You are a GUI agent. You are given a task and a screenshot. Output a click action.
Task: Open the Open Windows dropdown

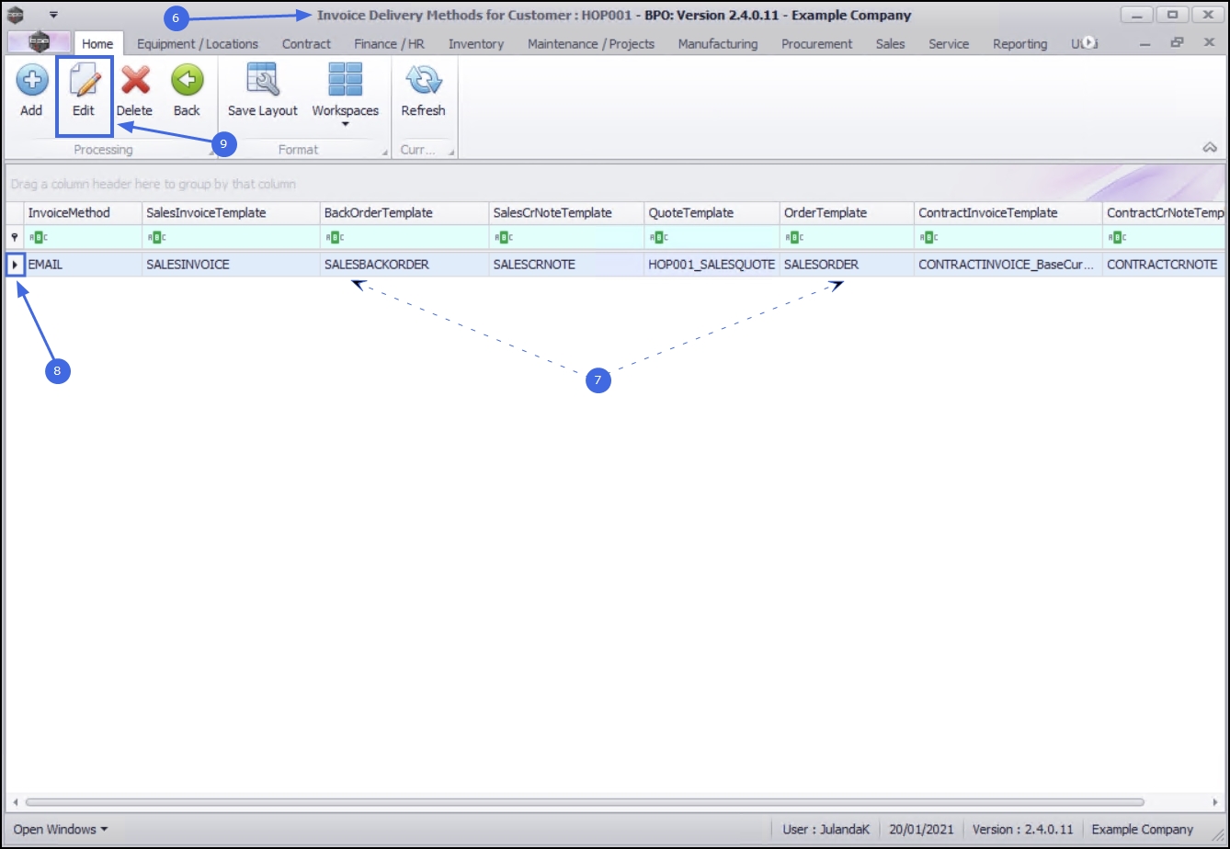(60, 829)
